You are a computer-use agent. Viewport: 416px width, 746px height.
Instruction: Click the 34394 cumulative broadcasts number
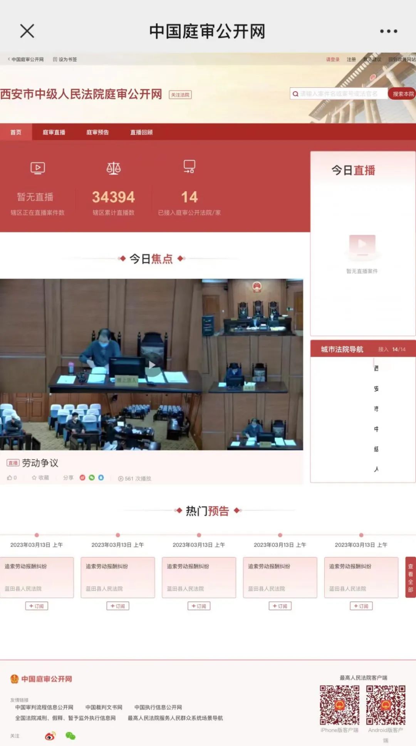114,197
